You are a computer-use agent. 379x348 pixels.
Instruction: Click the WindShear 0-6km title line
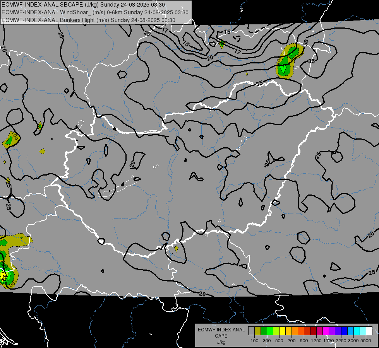(x=95, y=12)
